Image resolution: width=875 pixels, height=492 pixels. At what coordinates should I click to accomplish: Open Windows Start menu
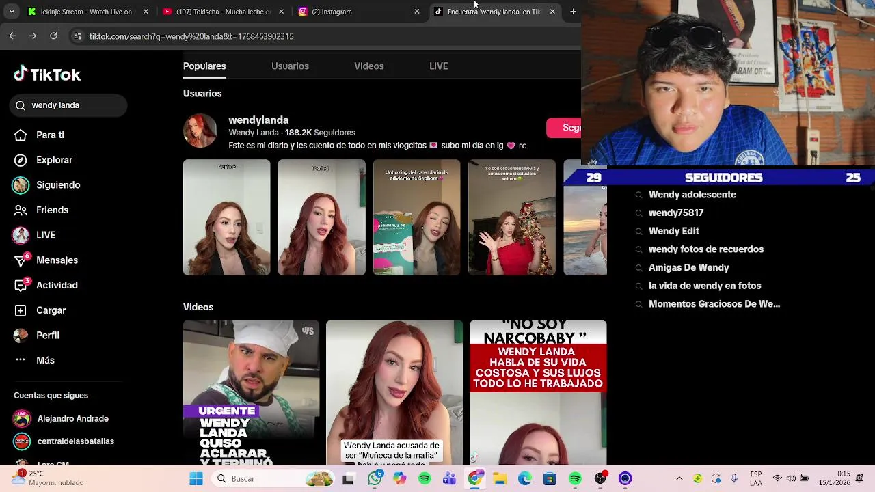coord(196,479)
